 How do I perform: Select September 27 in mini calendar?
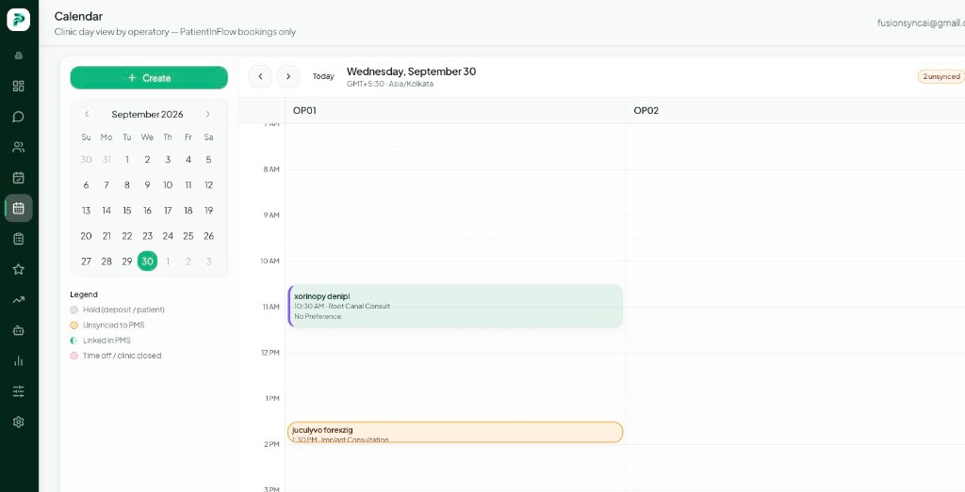pyautogui.click(x=86, y=262)
